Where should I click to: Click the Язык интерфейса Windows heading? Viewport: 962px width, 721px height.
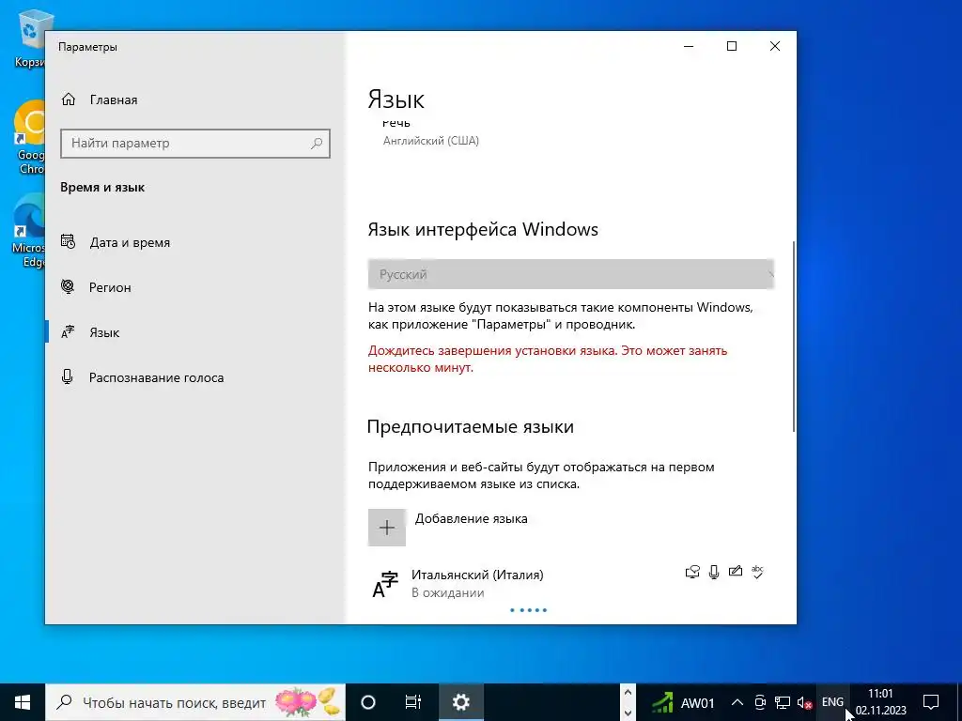[x=483, y=229]
